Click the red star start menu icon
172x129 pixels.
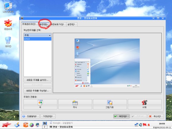point(6,125)
